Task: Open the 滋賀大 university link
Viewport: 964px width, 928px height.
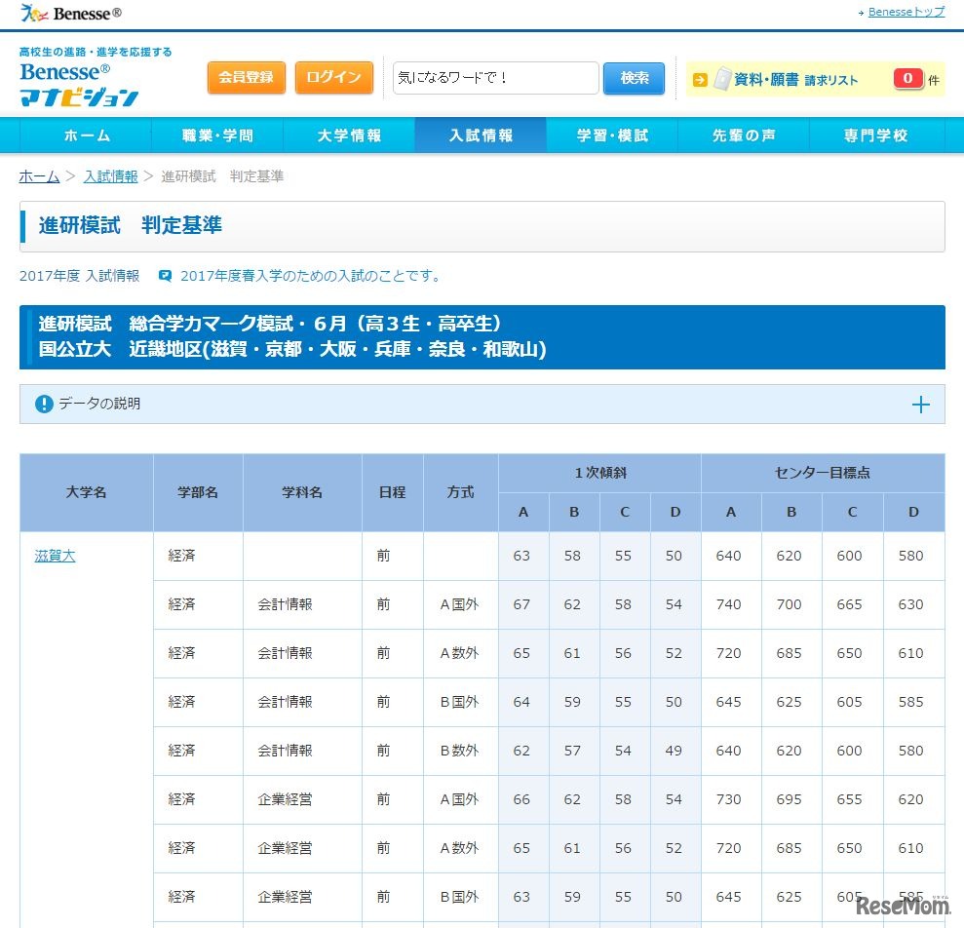Action: pos(55,556)
